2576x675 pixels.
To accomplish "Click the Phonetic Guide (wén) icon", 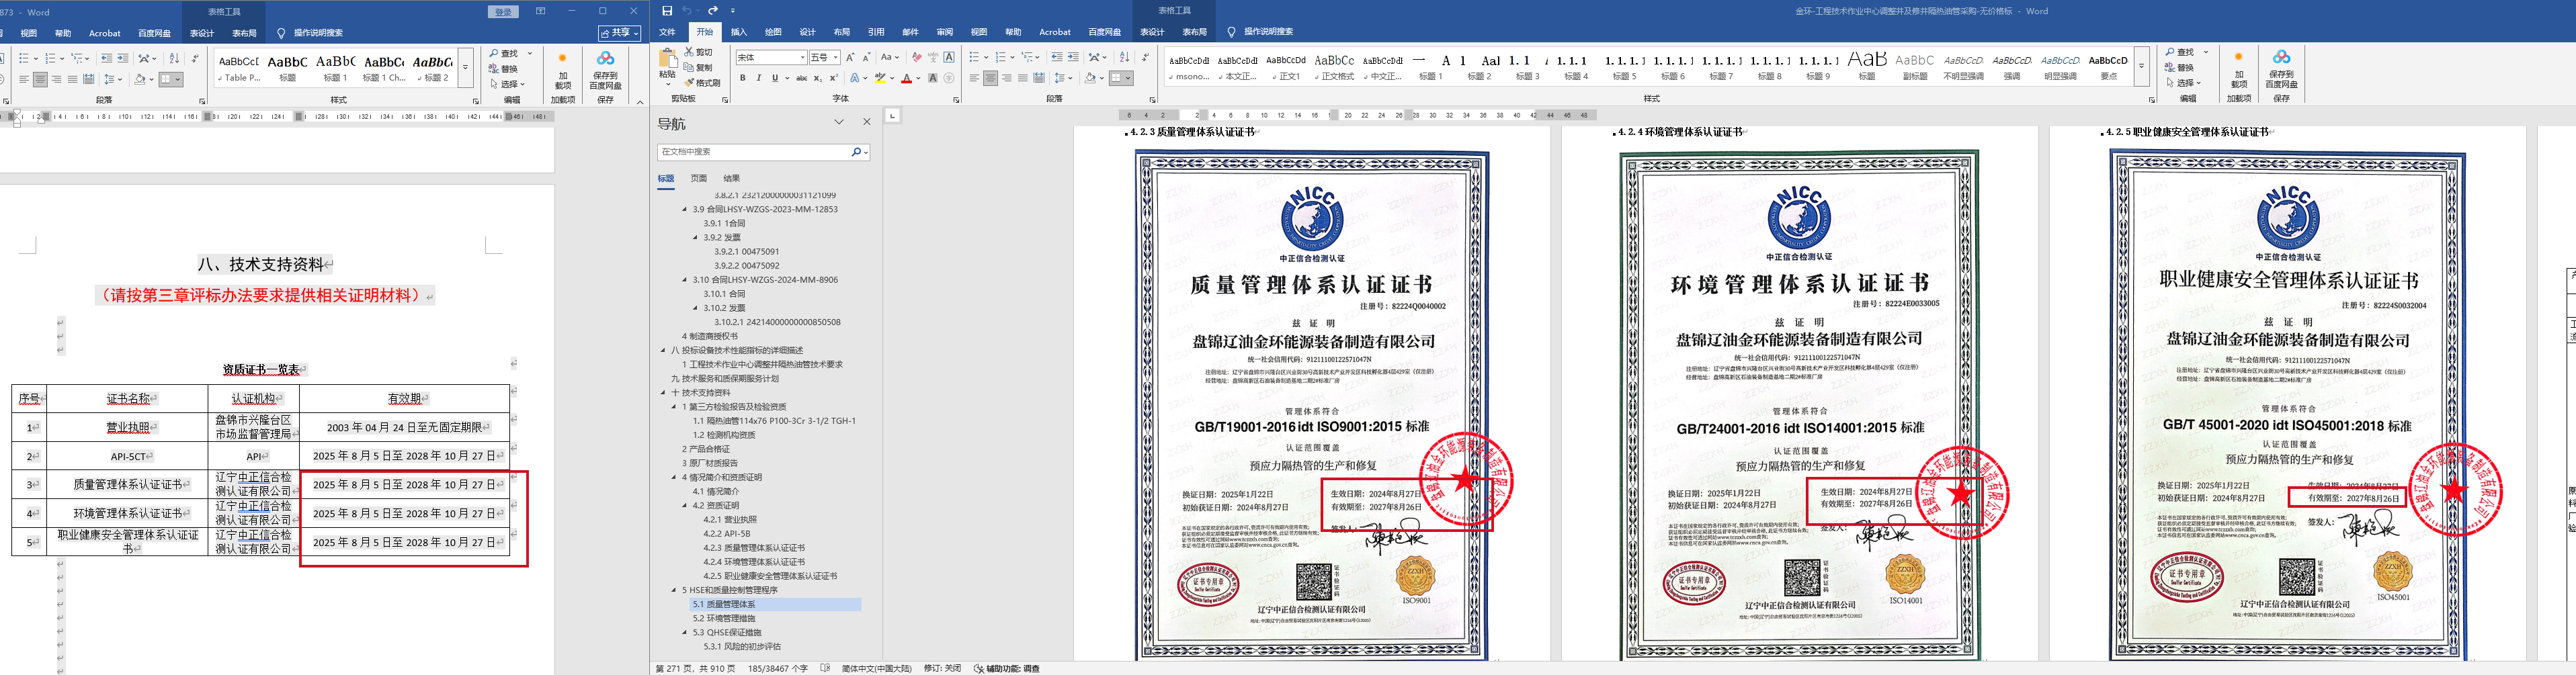I will click(933, 57).
